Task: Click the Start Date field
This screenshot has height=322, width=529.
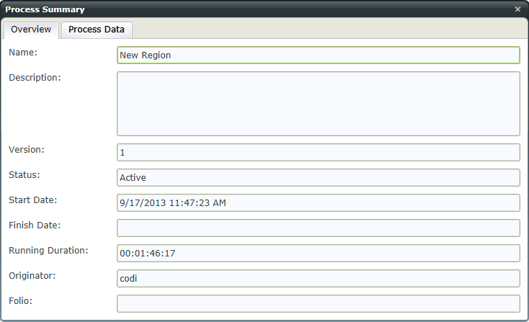Action: point(318,203)
